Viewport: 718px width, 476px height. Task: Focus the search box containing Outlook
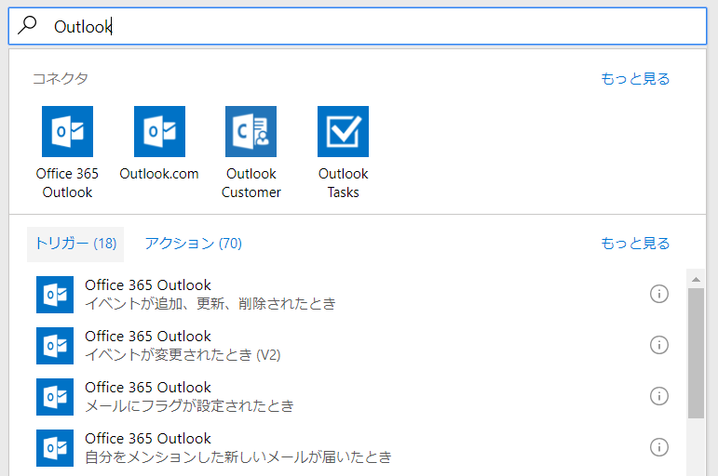[x=358, y=26]
